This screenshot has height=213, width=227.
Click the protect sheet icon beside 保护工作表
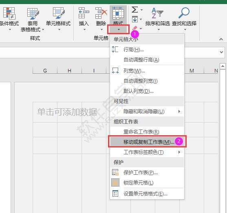115,172
